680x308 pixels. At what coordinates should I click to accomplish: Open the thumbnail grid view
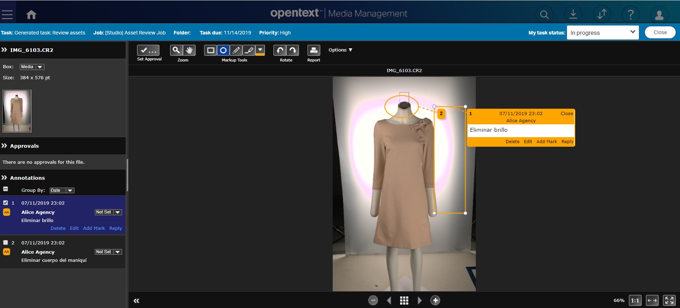click(404, 301)
